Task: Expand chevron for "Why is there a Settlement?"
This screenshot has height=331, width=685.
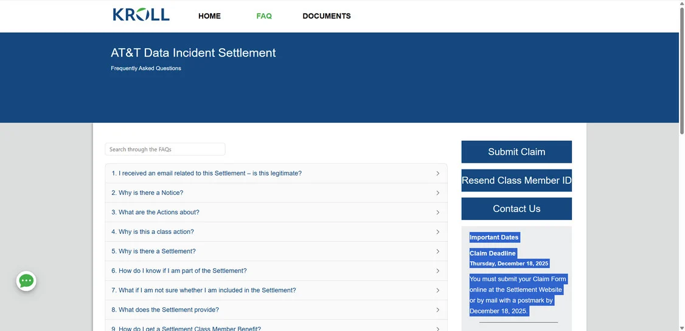Action: [x=438, y=251]
